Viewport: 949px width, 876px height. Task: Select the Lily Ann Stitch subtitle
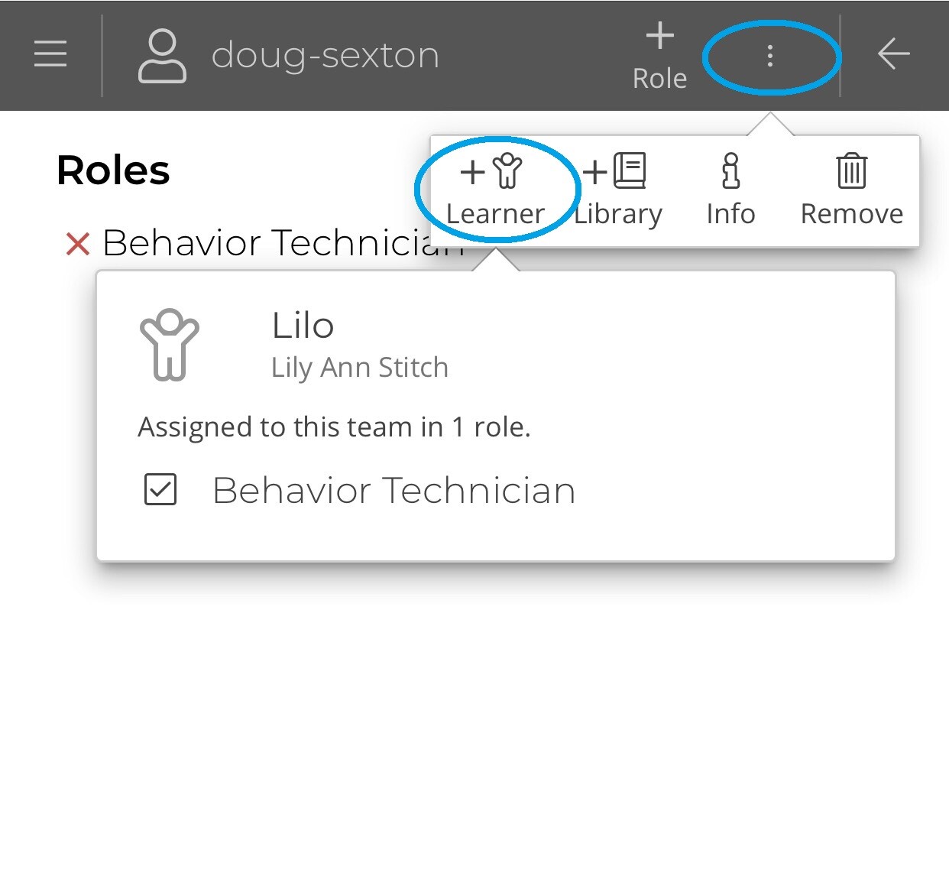(x=359, y=367)
